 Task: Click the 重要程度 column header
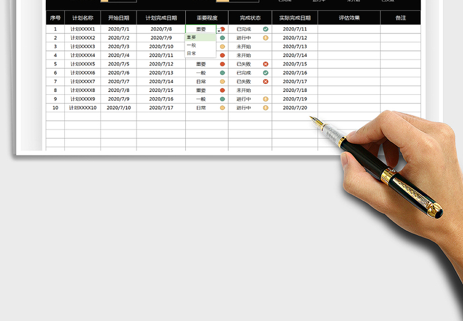[207, 18]
